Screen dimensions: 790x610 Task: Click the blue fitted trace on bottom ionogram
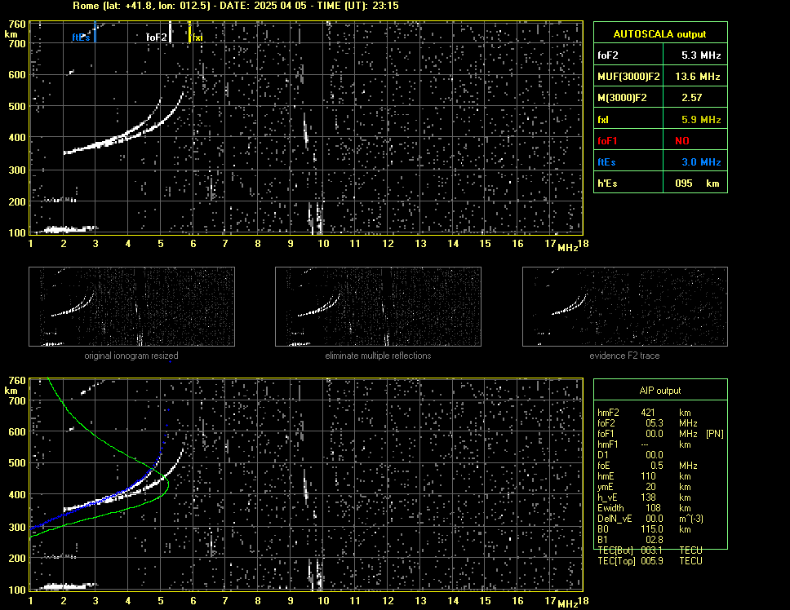(x=100, y=500)
